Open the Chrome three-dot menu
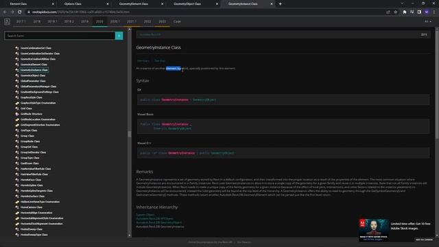 tap(434, 12)
